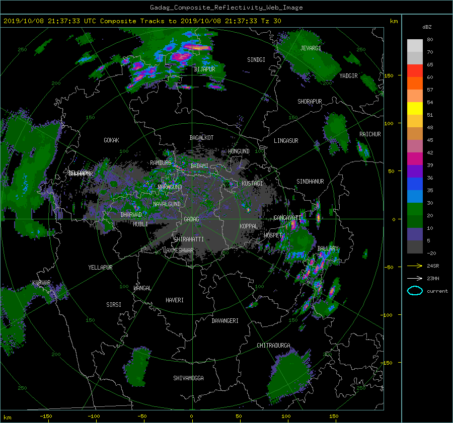Click the yellow 24SR arrow legend icon
This screenshot has height=423, width=453.
pyautogui.click(x=415, y=266)
